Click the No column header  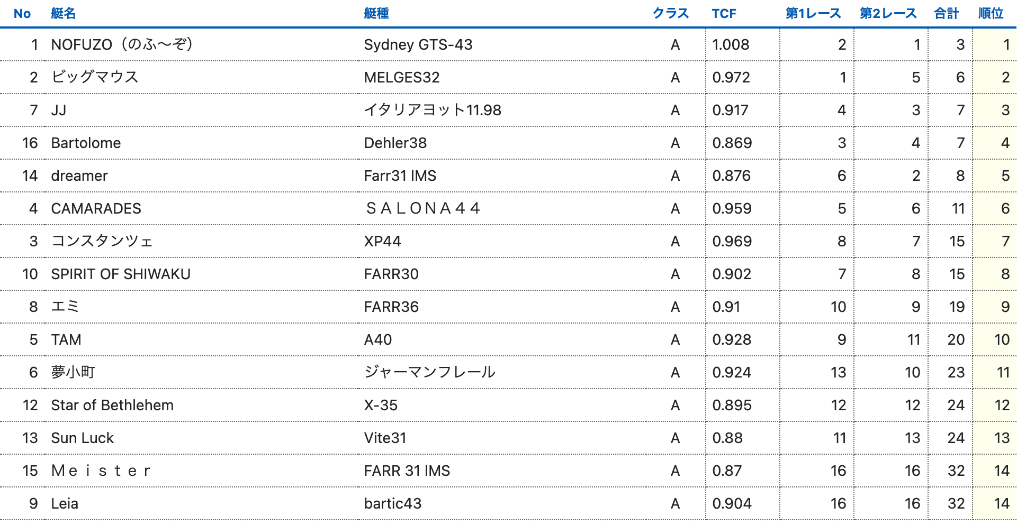(22, 14)
